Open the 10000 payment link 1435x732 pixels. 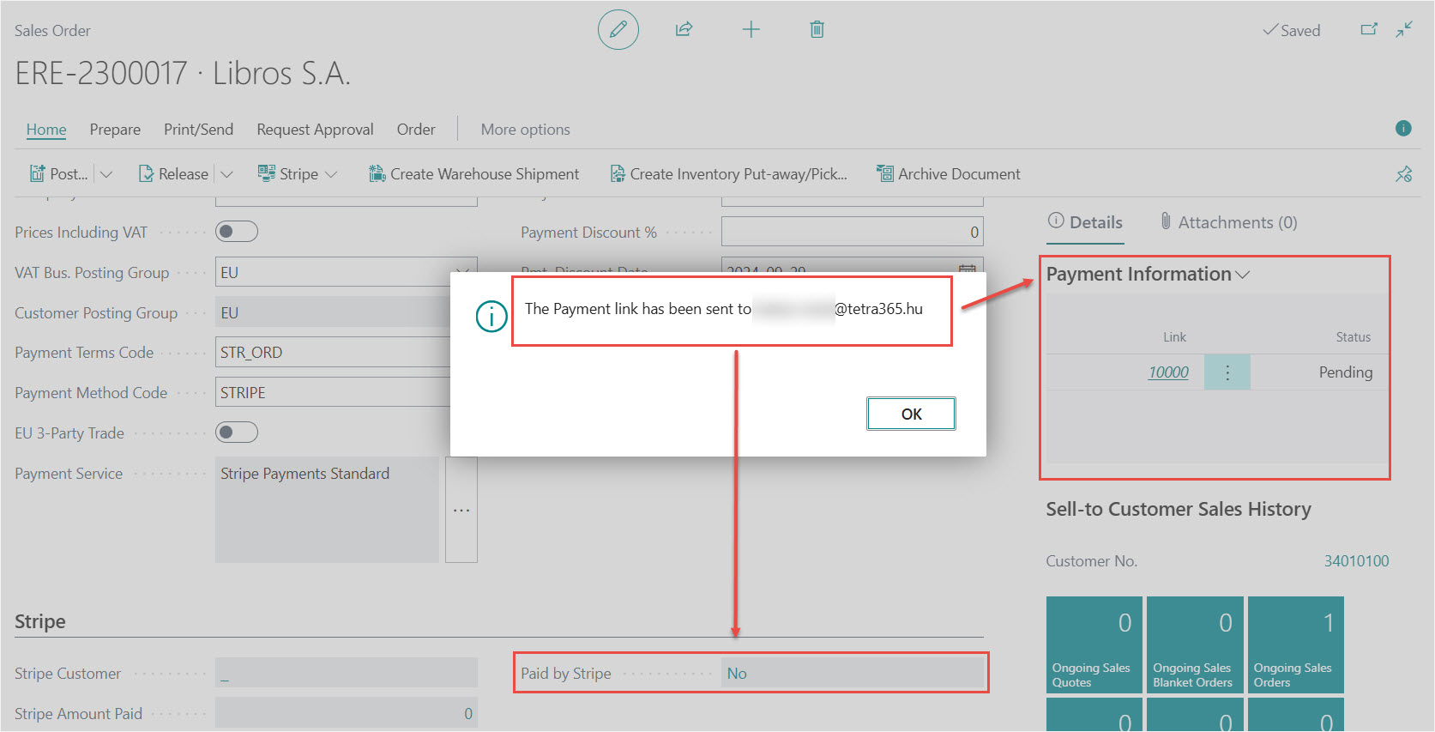point(1168,372)
